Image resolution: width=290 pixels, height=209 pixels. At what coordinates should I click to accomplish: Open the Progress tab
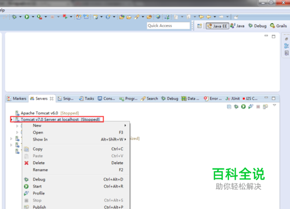(128, 99)
